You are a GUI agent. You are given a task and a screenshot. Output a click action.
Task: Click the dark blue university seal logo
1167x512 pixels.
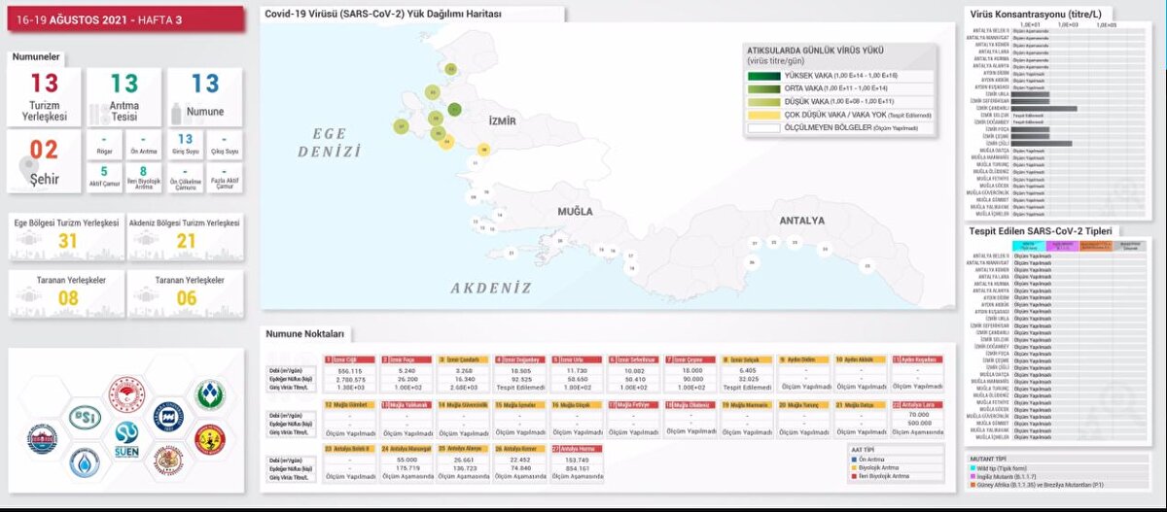167,416
